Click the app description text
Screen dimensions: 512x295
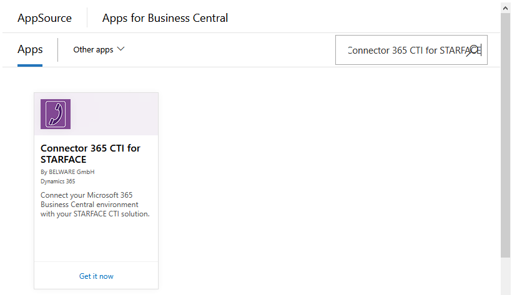[95, 205]
